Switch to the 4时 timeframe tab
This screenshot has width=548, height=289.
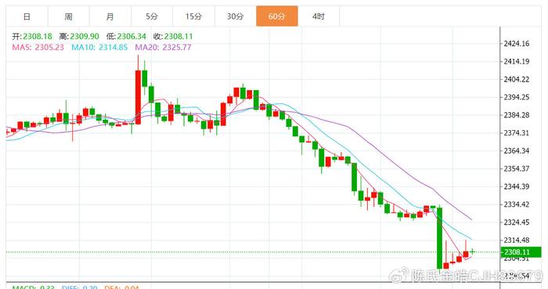point(319,16)
